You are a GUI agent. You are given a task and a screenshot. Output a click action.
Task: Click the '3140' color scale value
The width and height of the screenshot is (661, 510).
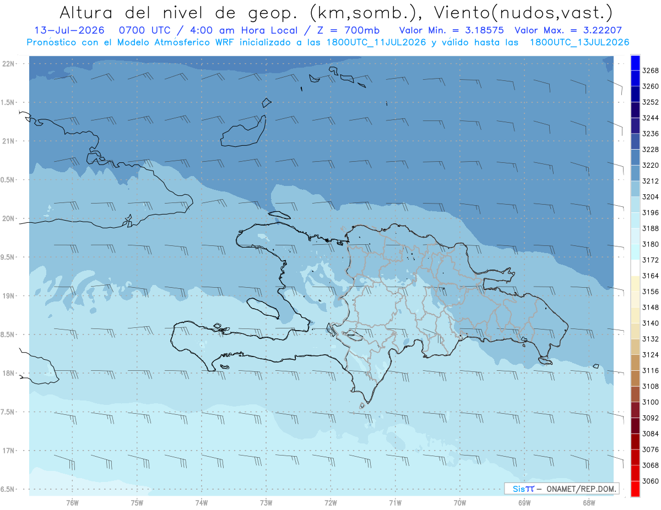(651, 323)
